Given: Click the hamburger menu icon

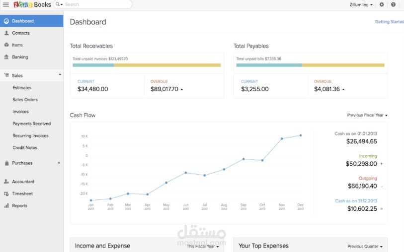Looking at the screenshot, I should tap(6, 4).
